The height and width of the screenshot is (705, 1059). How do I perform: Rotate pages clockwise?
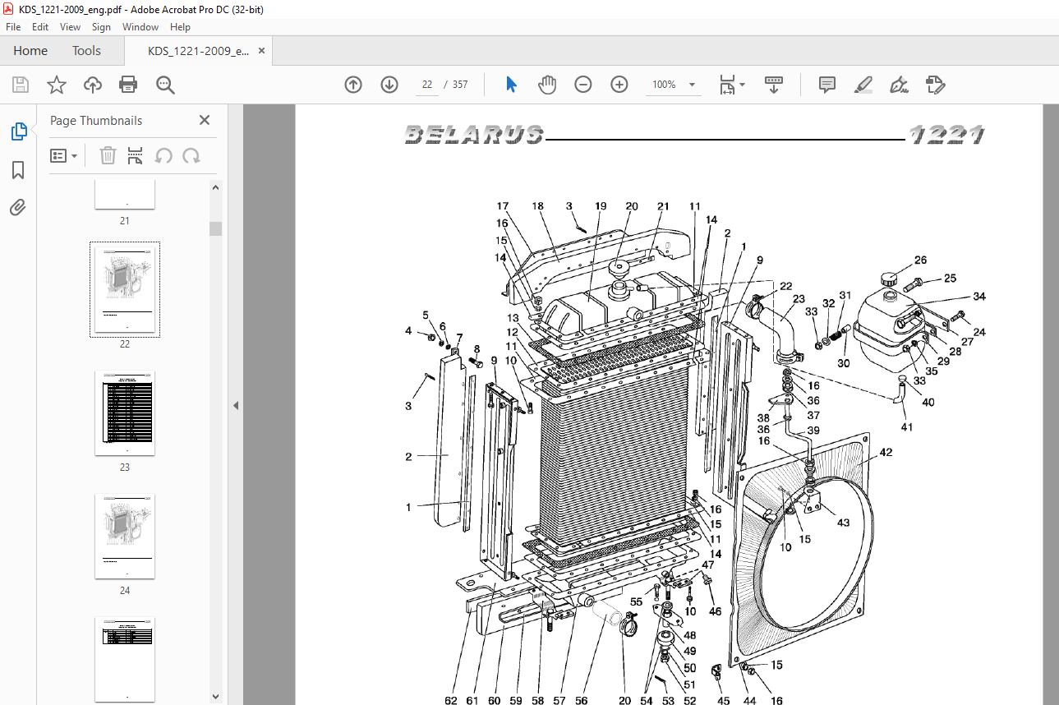click(x=191, y=155)
